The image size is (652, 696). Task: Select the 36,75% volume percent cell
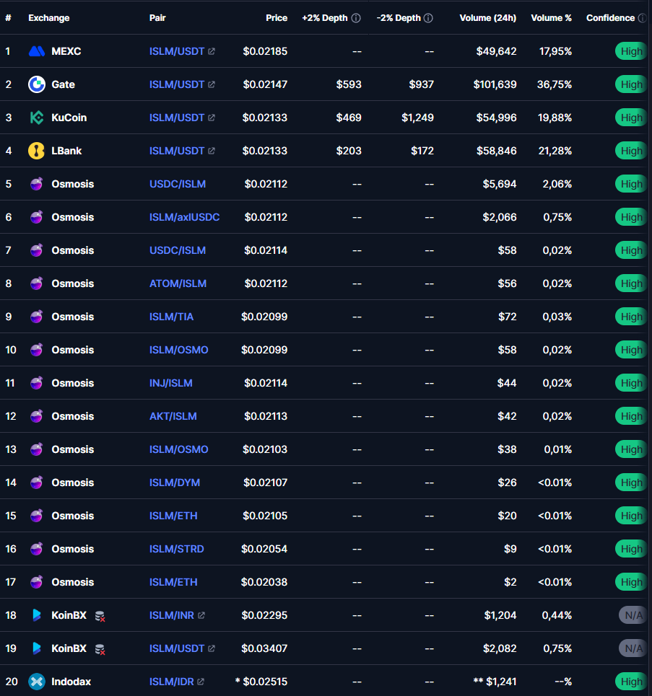pos(555,84)
